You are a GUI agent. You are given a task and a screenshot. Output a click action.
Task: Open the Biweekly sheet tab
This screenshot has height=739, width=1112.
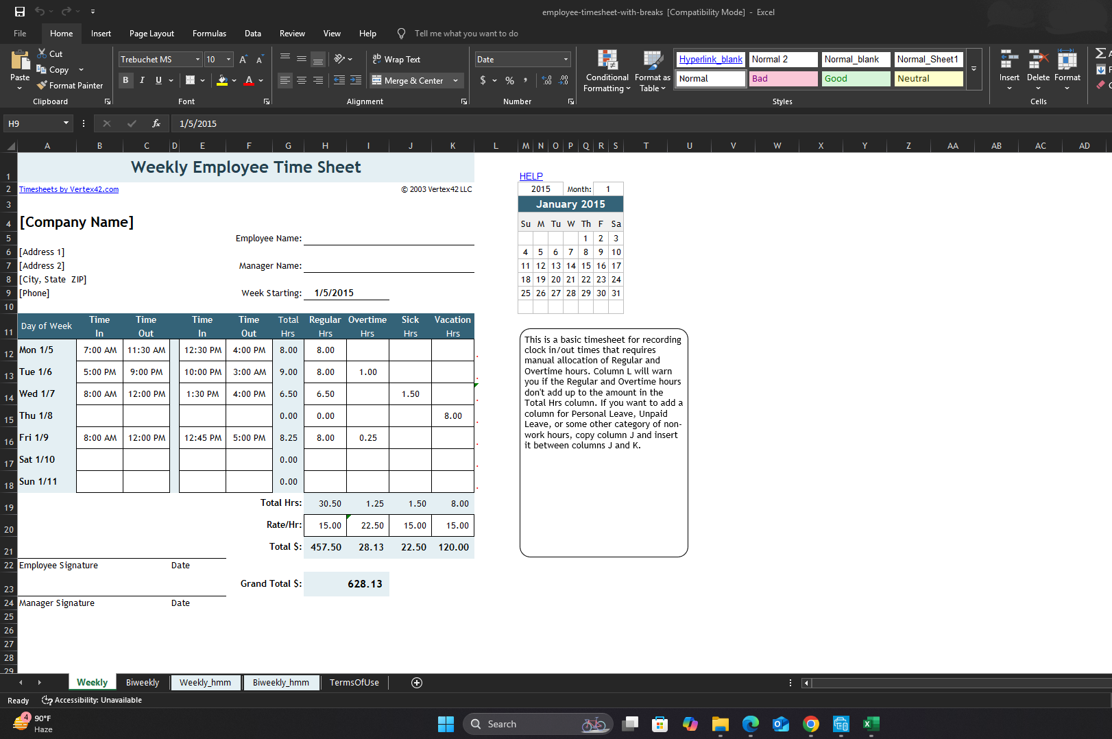click(x=142, y=682)
